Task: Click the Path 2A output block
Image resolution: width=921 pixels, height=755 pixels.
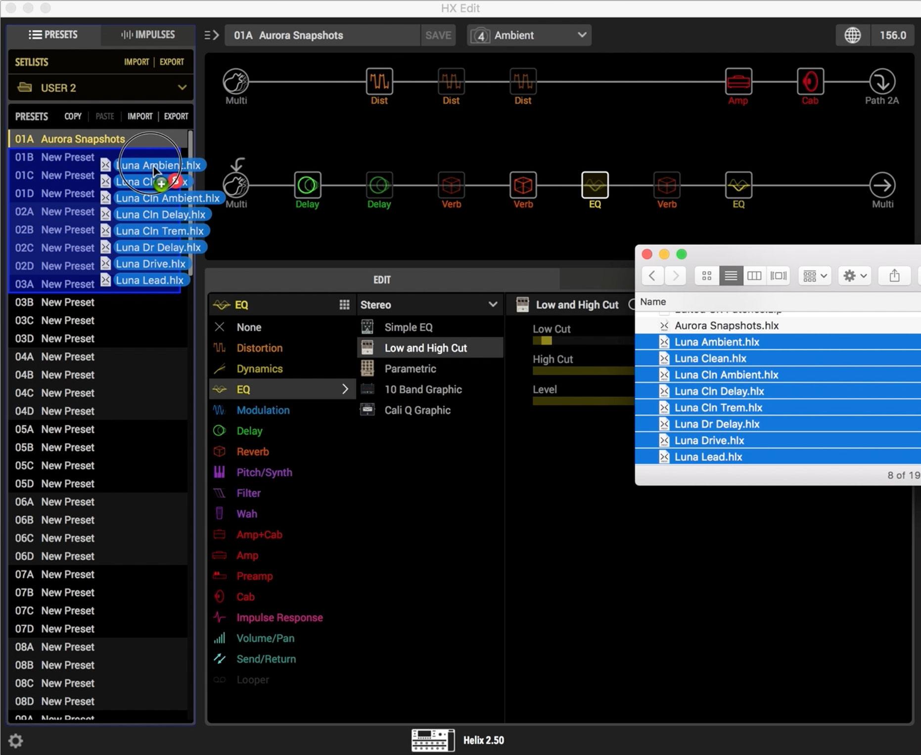Action: (x=882, y=82)
